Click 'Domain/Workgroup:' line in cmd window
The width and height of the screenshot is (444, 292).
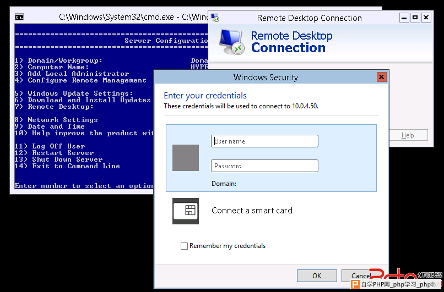[58, 60]
